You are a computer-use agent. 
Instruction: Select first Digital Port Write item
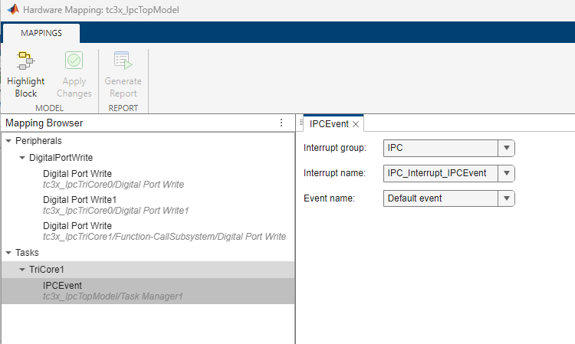coord(77,174)
